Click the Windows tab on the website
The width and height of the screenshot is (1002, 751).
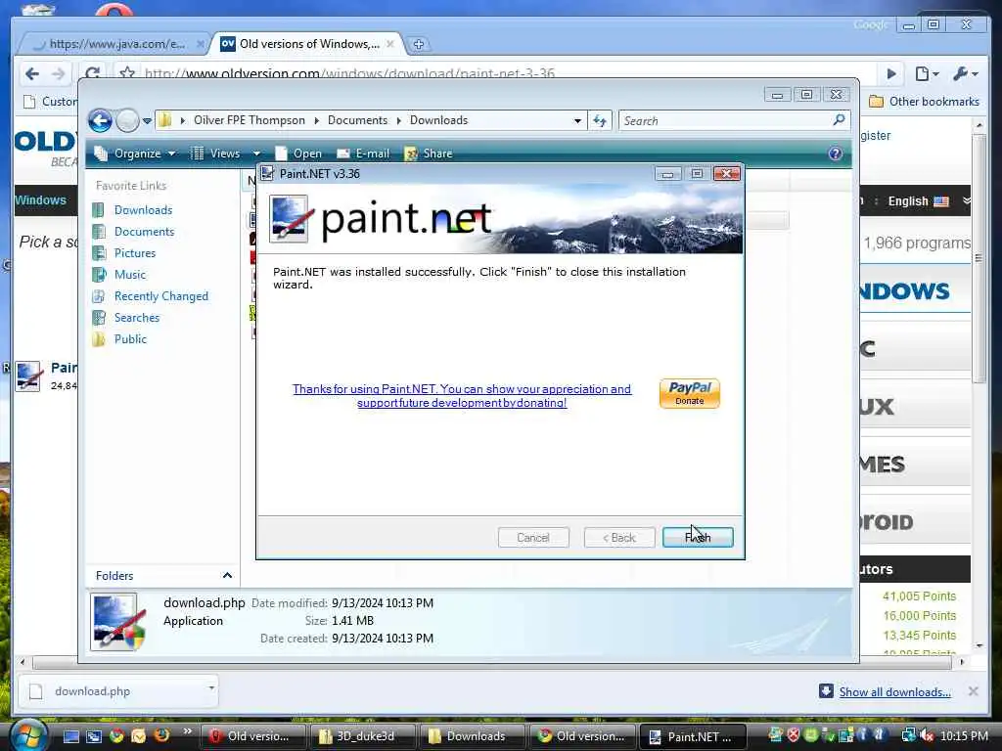[x=41, y=199]
